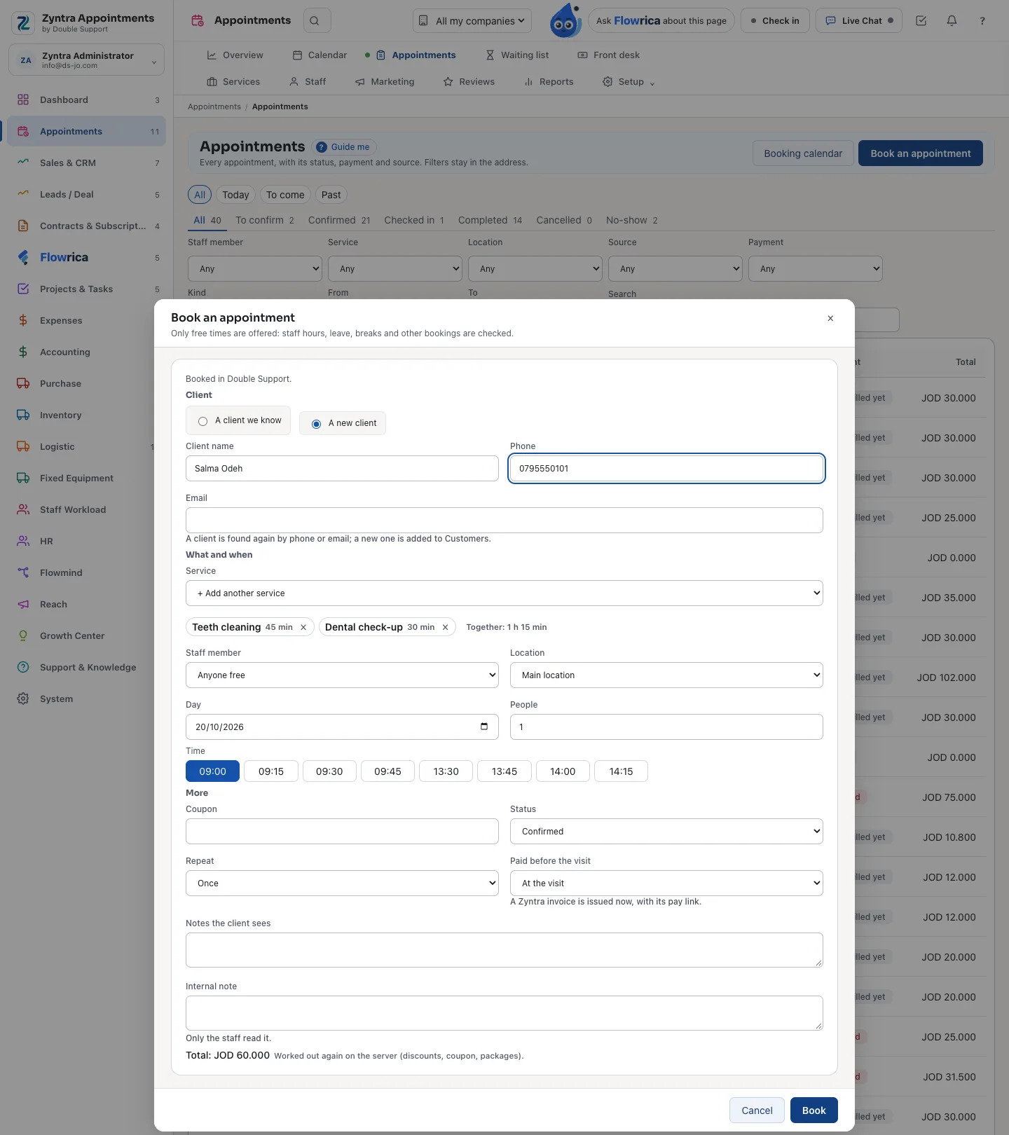Click the Check in button
This screenshot has width=1009, height=1135.
pyautogui.click(x=775, y=21)
